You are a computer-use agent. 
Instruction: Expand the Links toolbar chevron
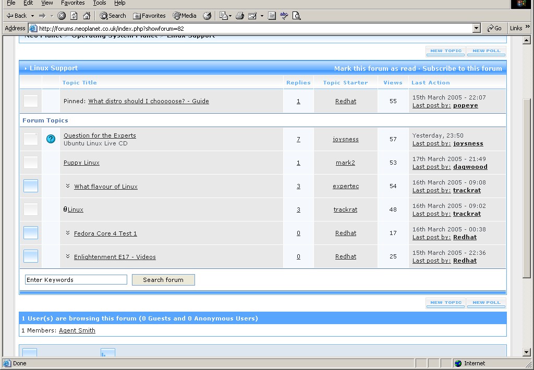click(x=528, y=27)
